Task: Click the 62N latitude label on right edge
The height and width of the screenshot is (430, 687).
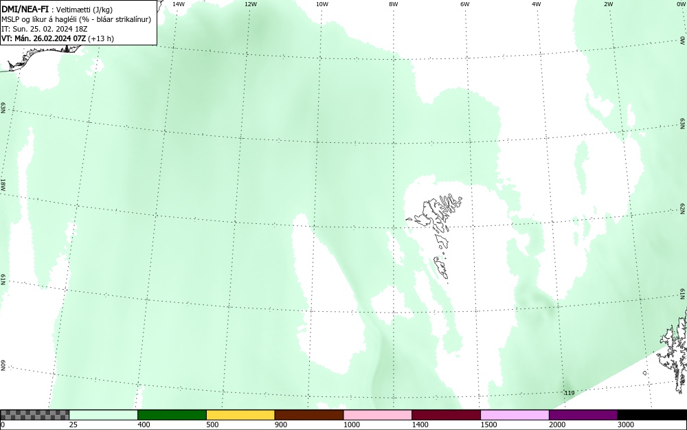Action: [683, 208]
